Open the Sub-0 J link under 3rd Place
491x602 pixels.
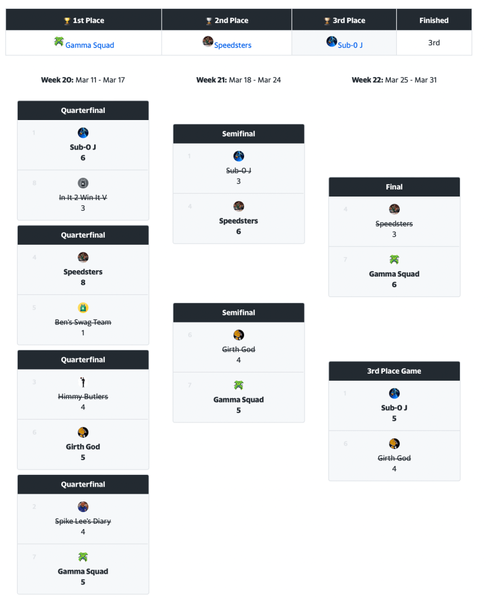(x=350, y=45)
